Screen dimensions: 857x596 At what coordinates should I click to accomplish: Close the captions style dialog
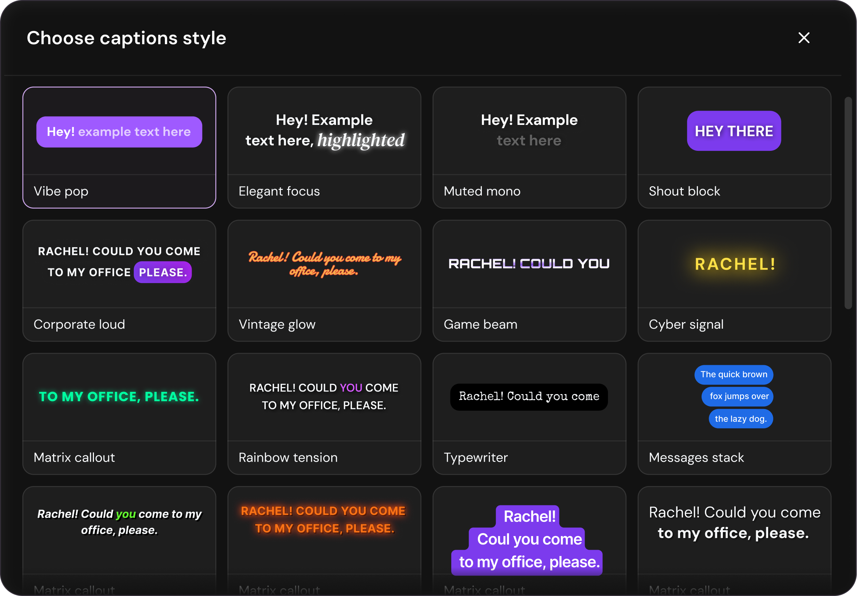point(804,38)
